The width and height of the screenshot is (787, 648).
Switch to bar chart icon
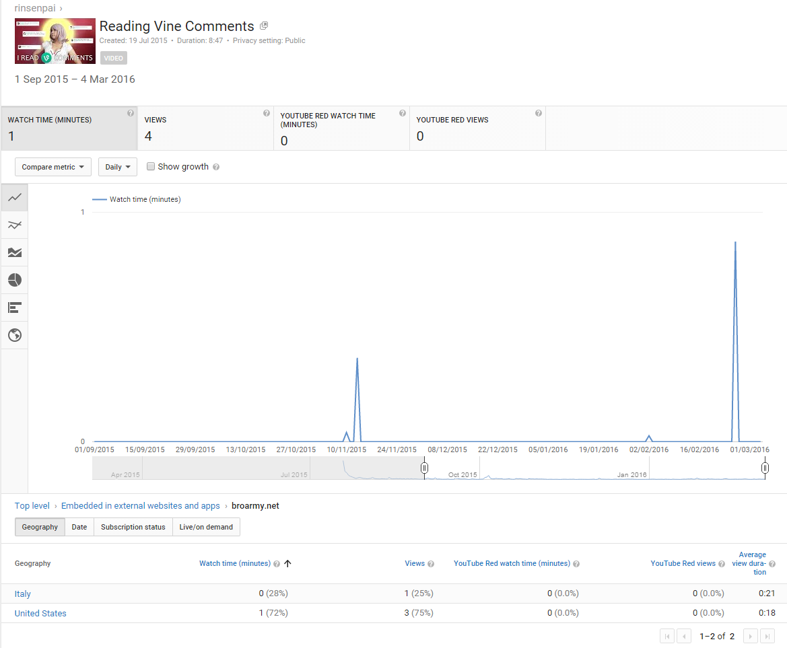pos(14,308)
